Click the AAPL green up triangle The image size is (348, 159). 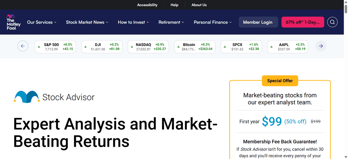point(272,47)
